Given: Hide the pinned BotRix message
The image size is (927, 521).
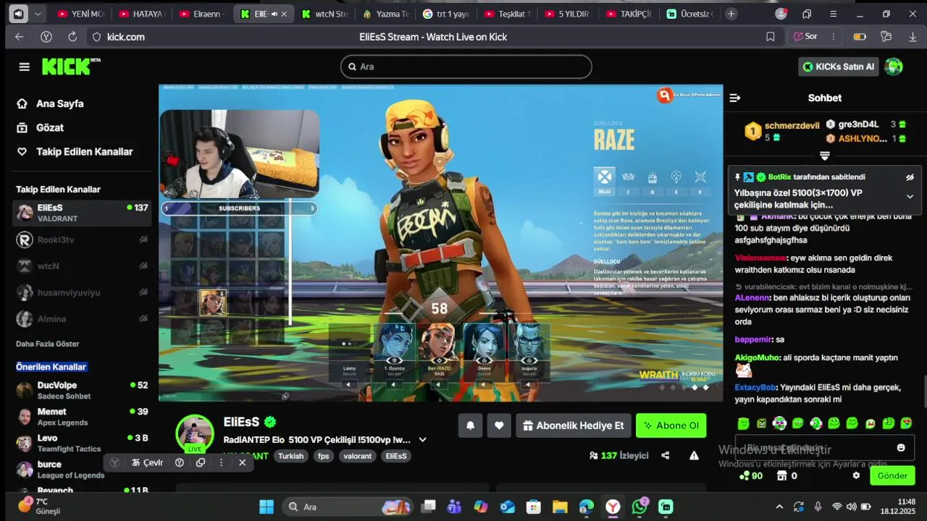Looking at the screenshot, I should pos(910,177).
